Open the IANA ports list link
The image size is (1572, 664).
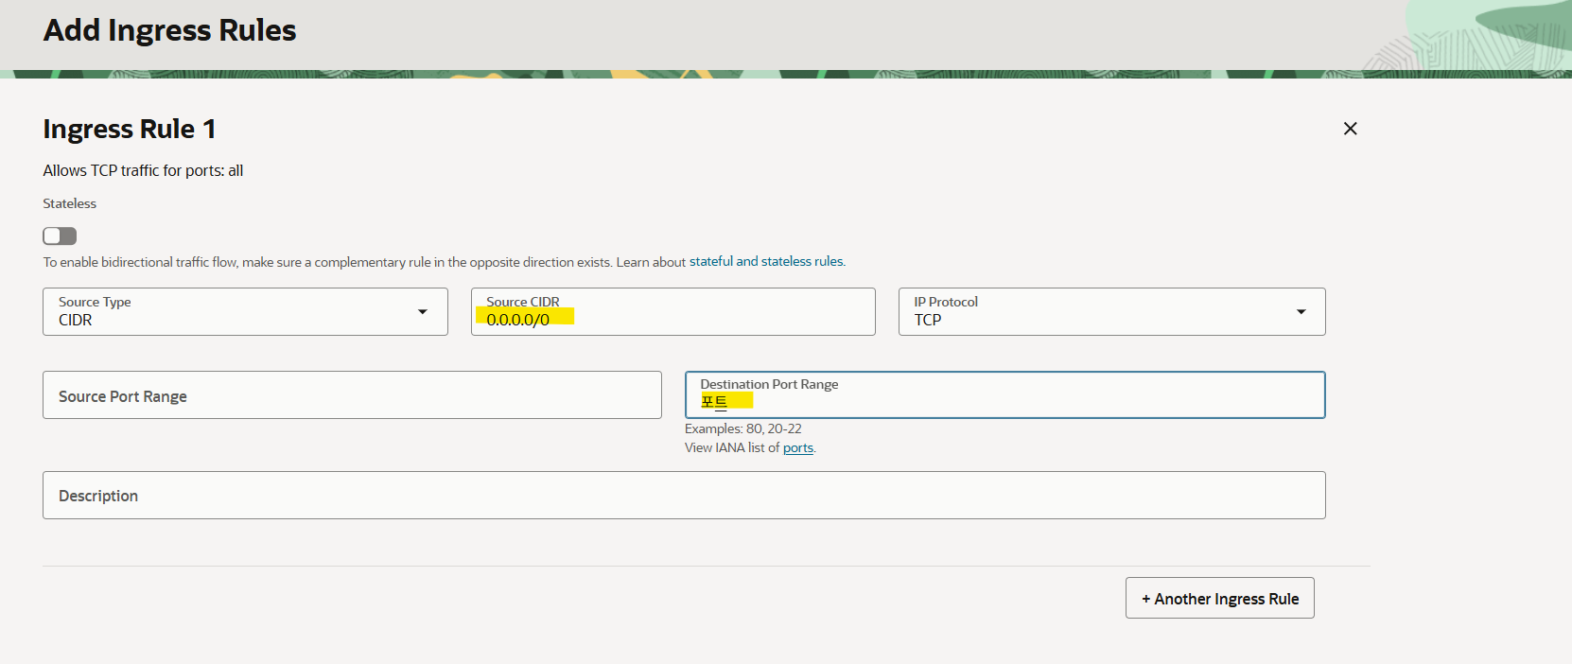pyautogui.click(x=797, y=448)
